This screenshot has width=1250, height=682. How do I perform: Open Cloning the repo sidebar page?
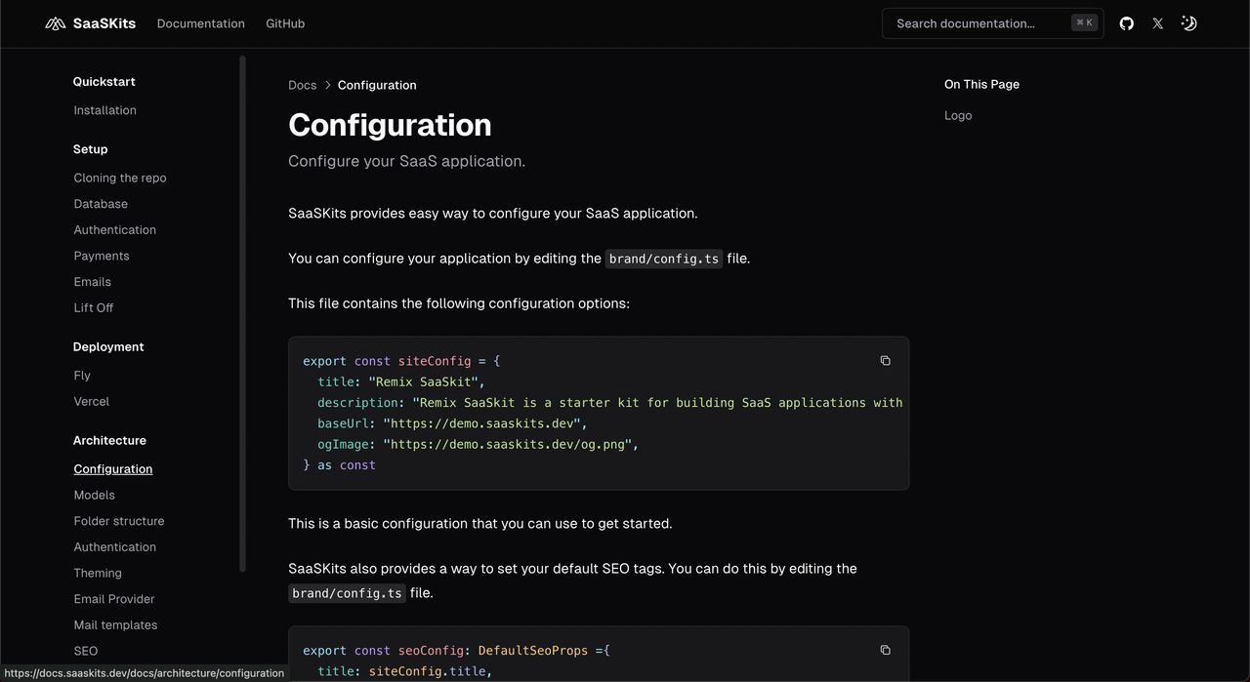click(120, 179)
